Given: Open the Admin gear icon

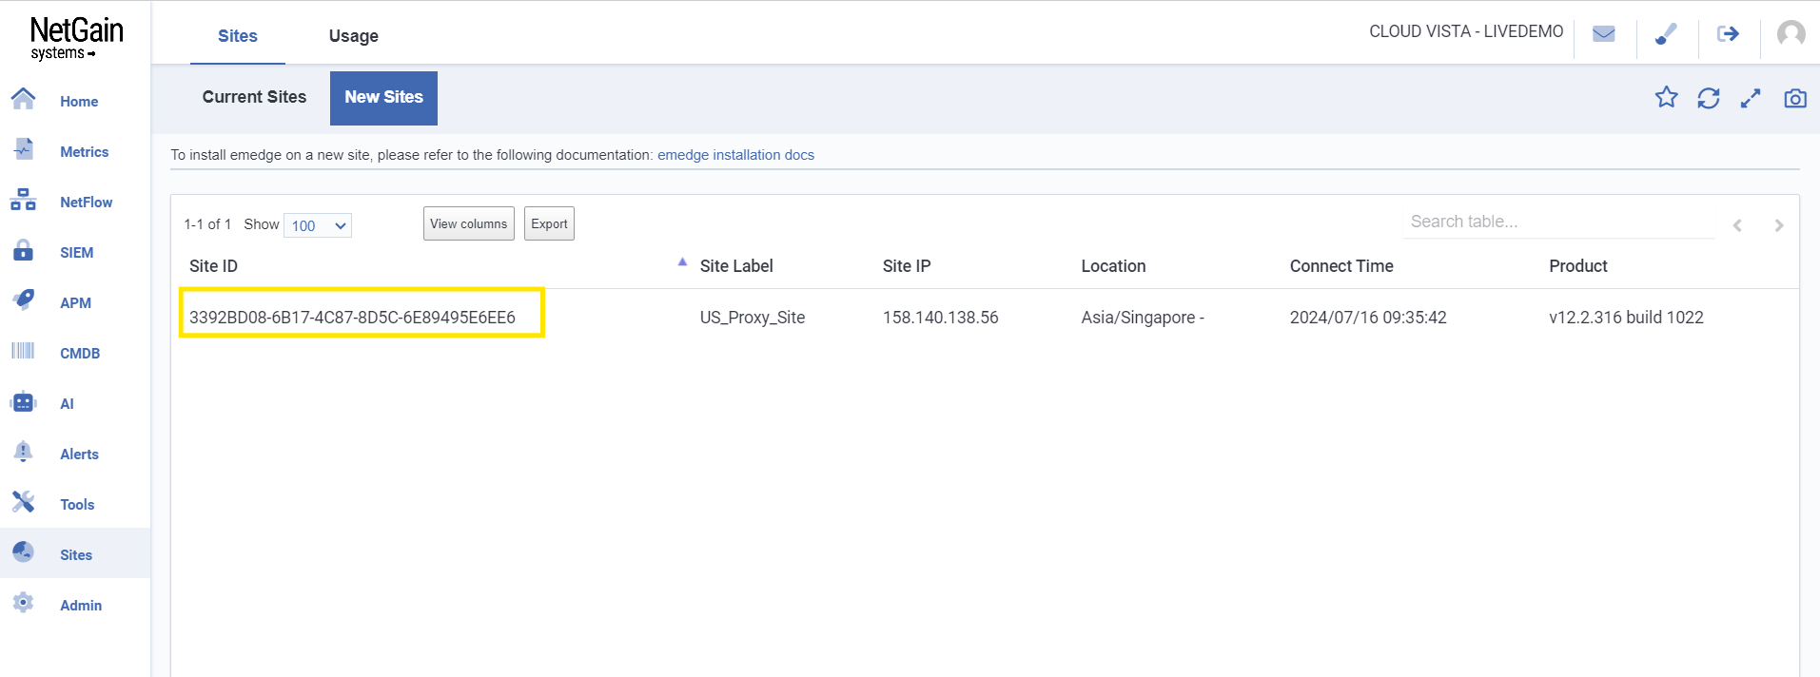Looking at the screenshot, I should pos(23,603).
